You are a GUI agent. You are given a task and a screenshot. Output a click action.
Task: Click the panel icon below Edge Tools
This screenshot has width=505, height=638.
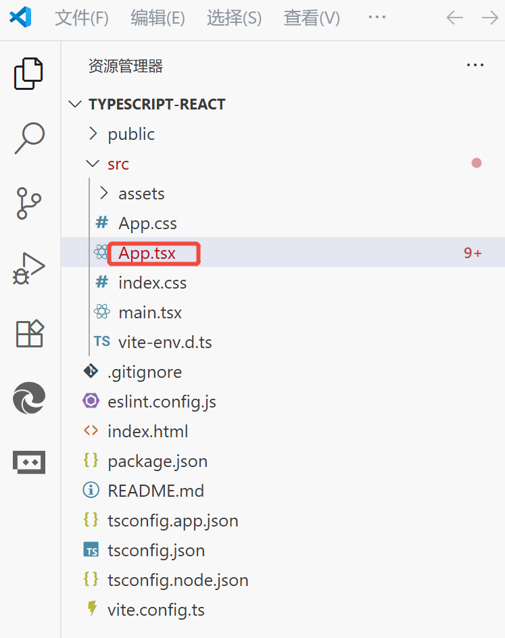(x=29, y=462)
